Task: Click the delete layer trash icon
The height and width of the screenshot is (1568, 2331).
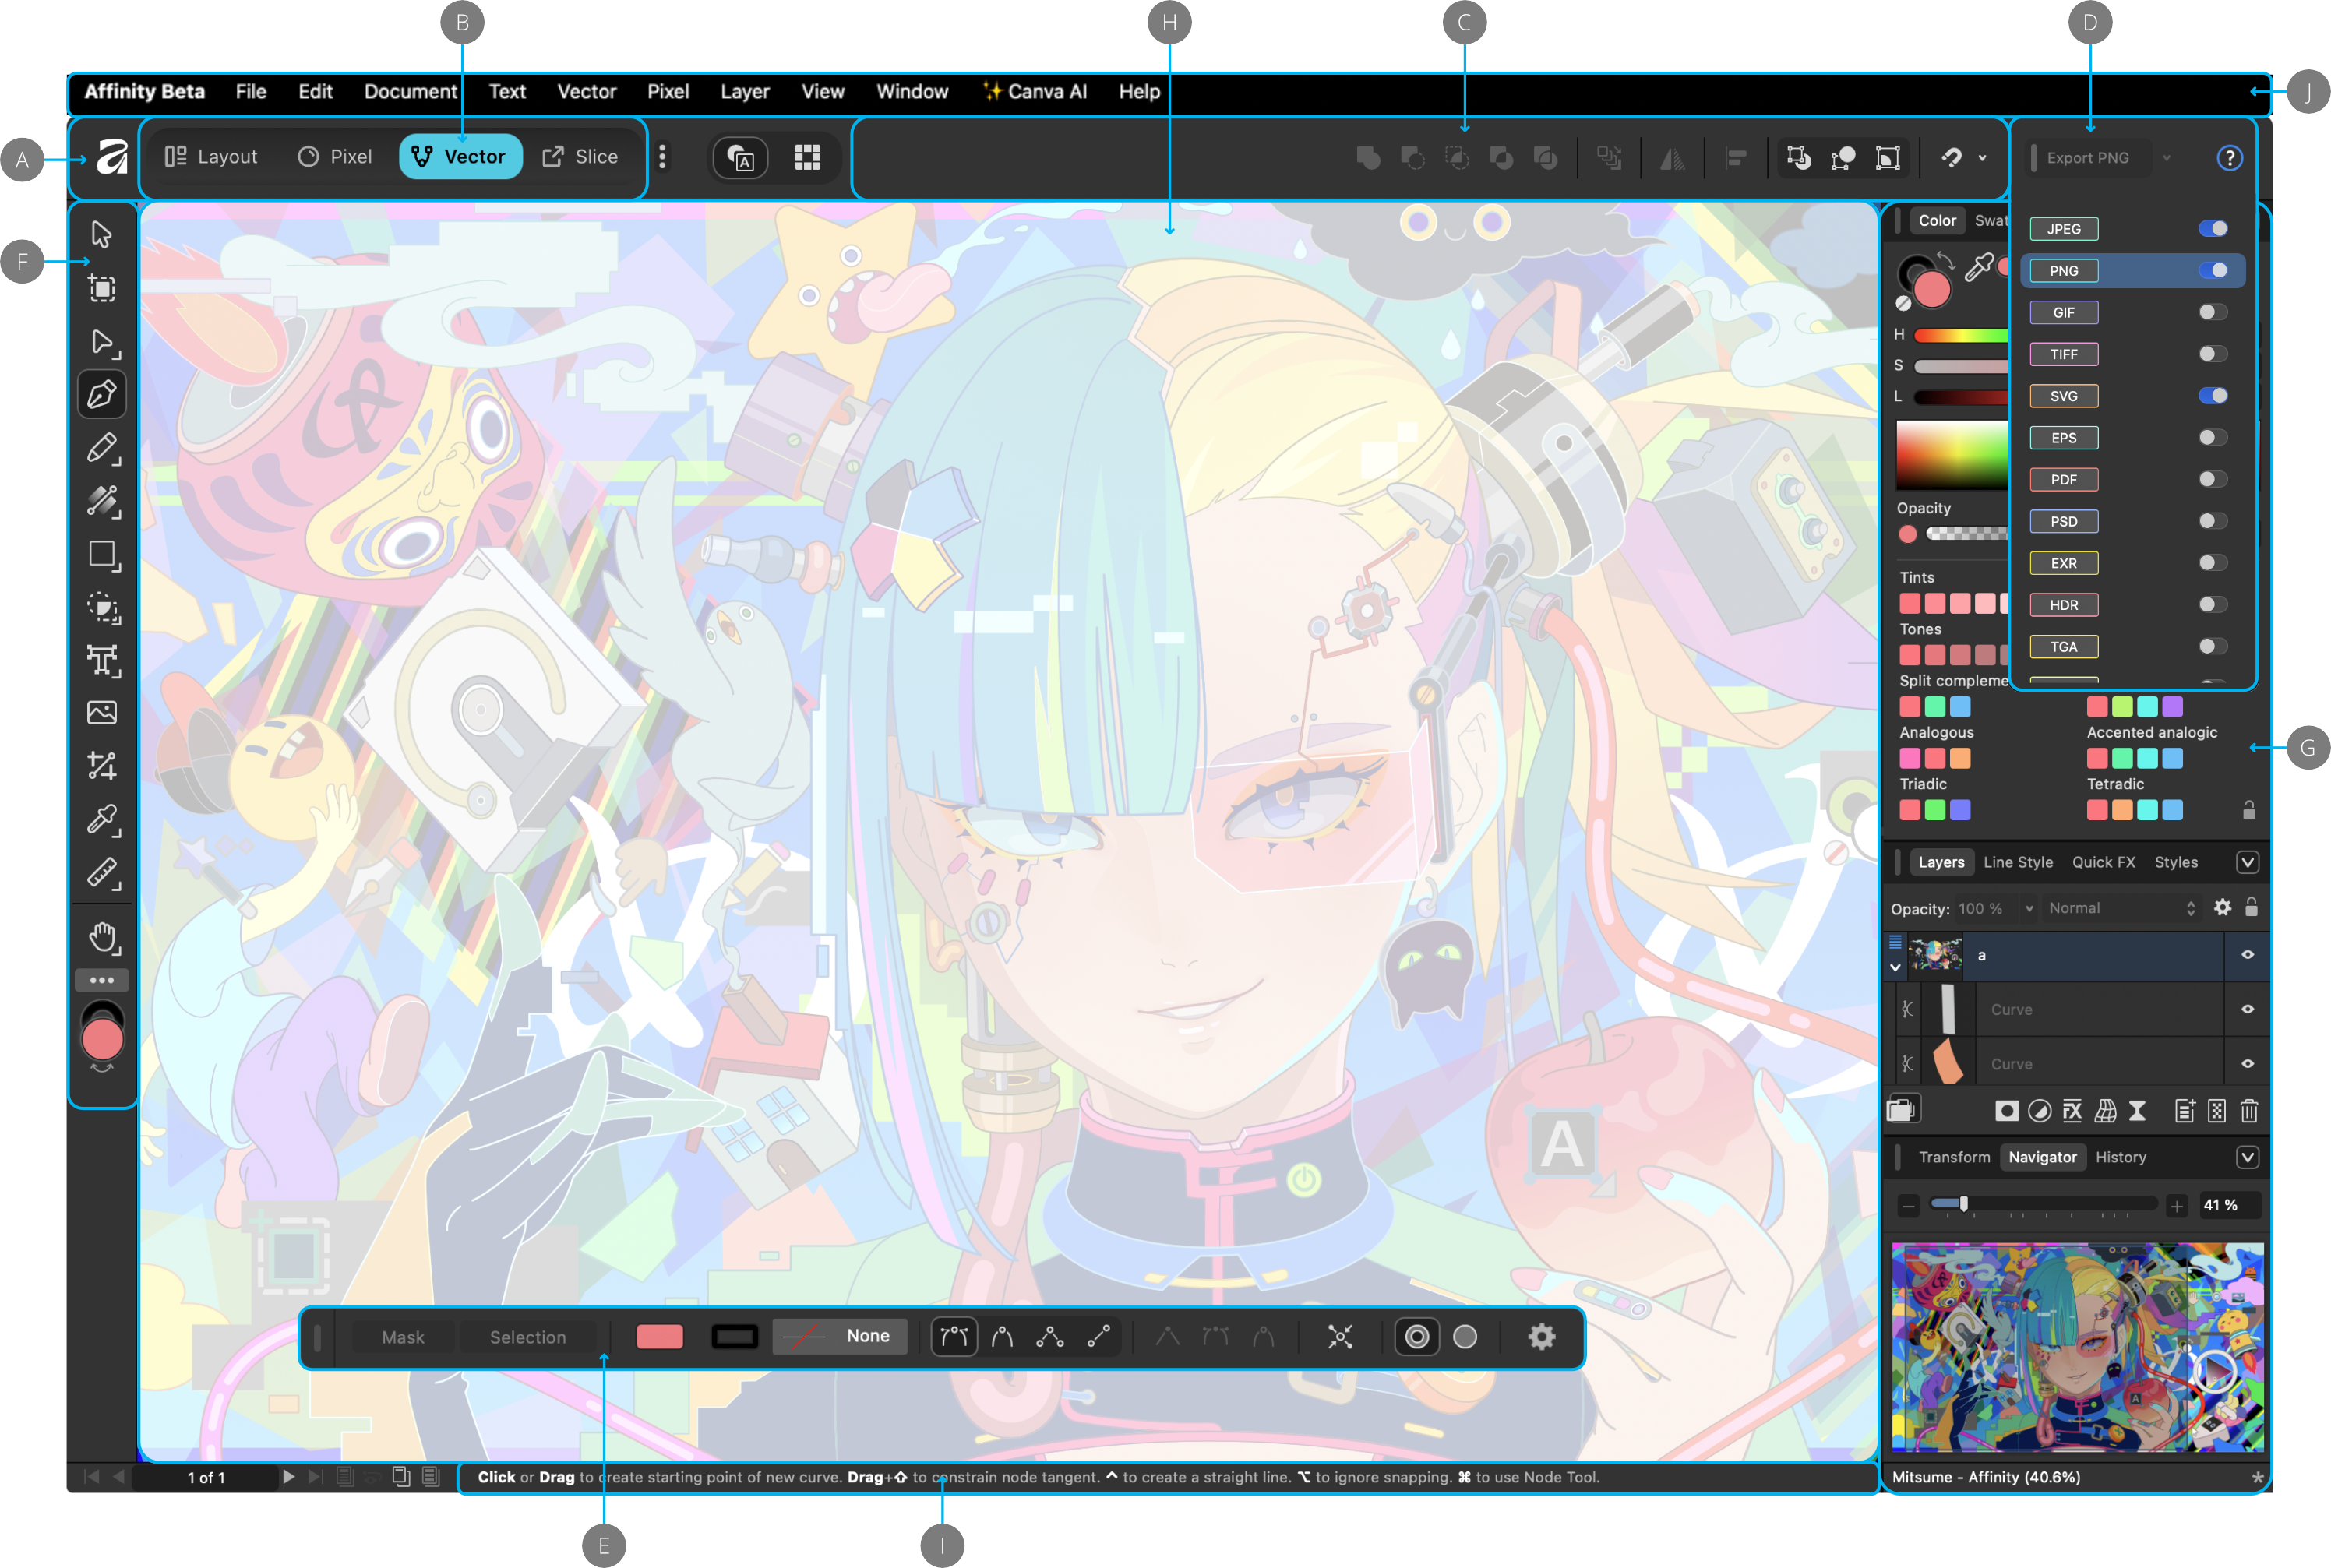Action: pyautogui.click(x=2249, y=1111)
